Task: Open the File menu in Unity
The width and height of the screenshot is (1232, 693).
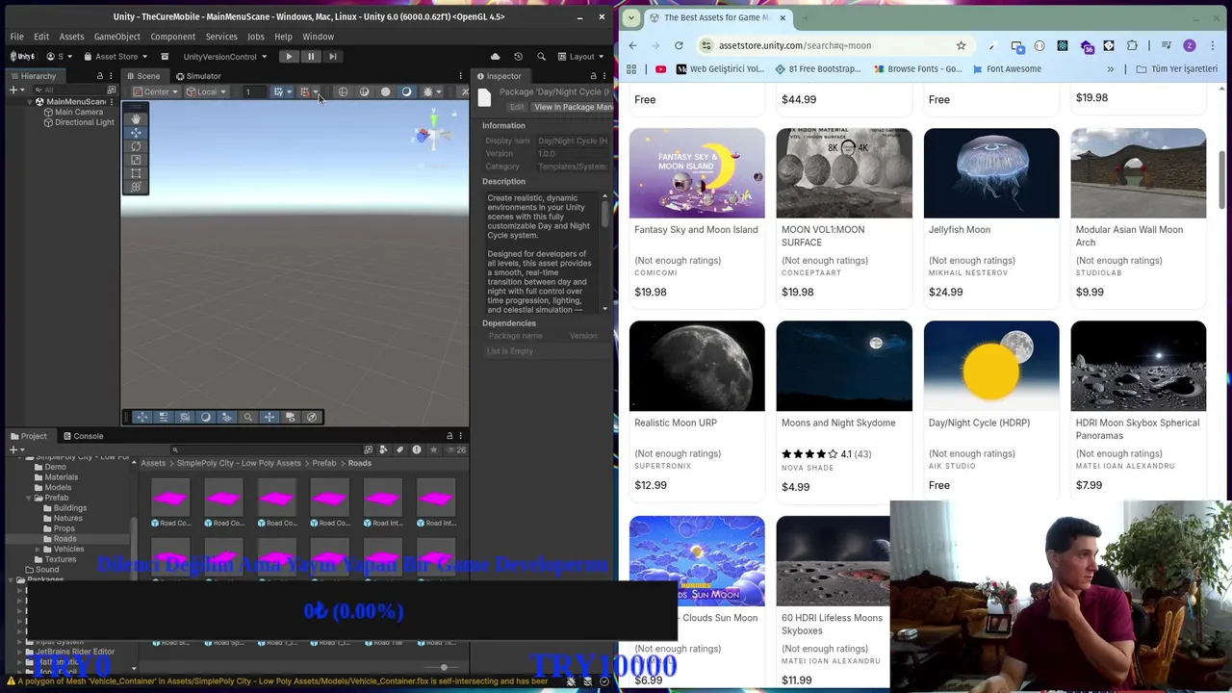Action: [16, 37]
